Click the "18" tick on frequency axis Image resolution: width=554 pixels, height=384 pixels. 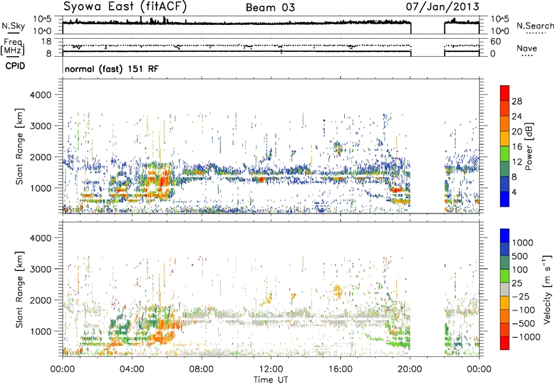[46, 42]
